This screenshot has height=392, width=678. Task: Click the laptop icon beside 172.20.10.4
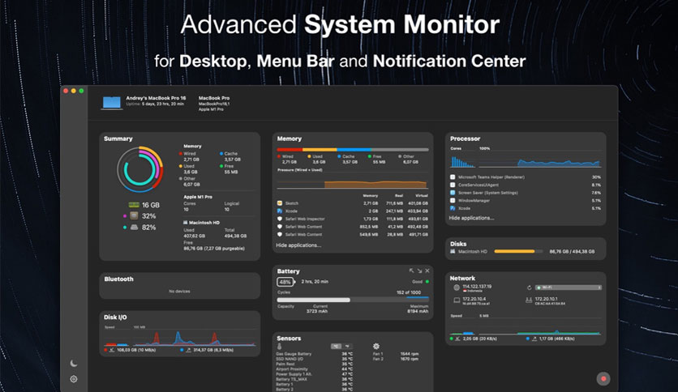tap(456, 300)
